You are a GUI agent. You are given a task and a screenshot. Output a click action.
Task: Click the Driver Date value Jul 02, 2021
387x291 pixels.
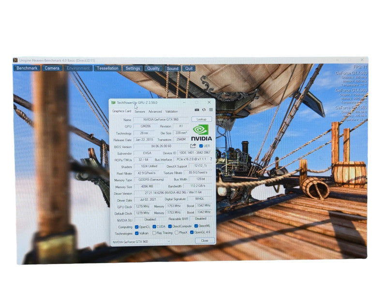148,200
